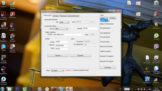This screenshot has width=162, height=91.
Task: Open Total Video Converter desktop icon
Action: point(156,70)
